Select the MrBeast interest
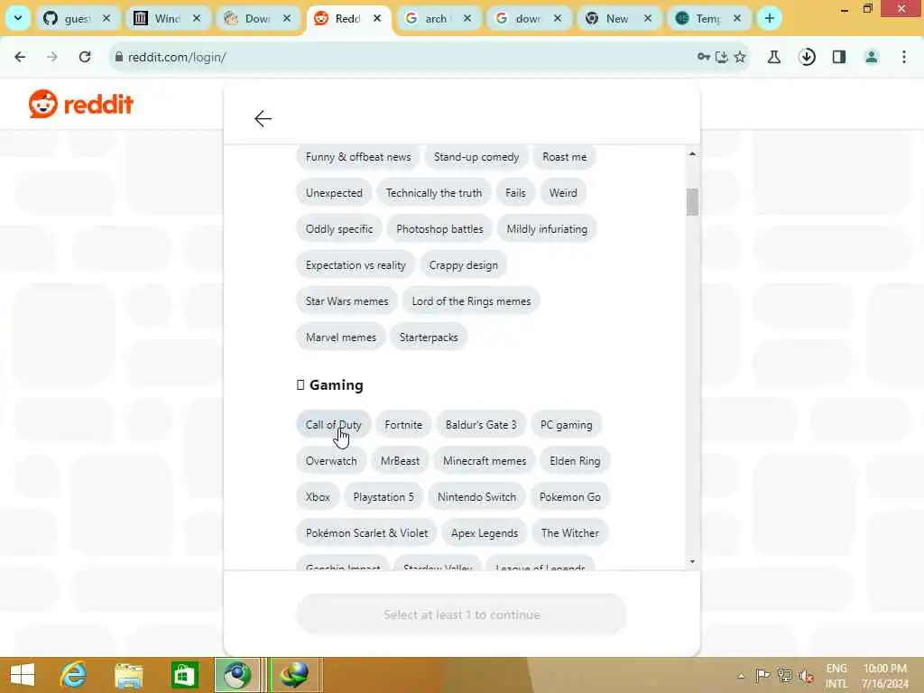924x693 pixels. coord(400,461)
